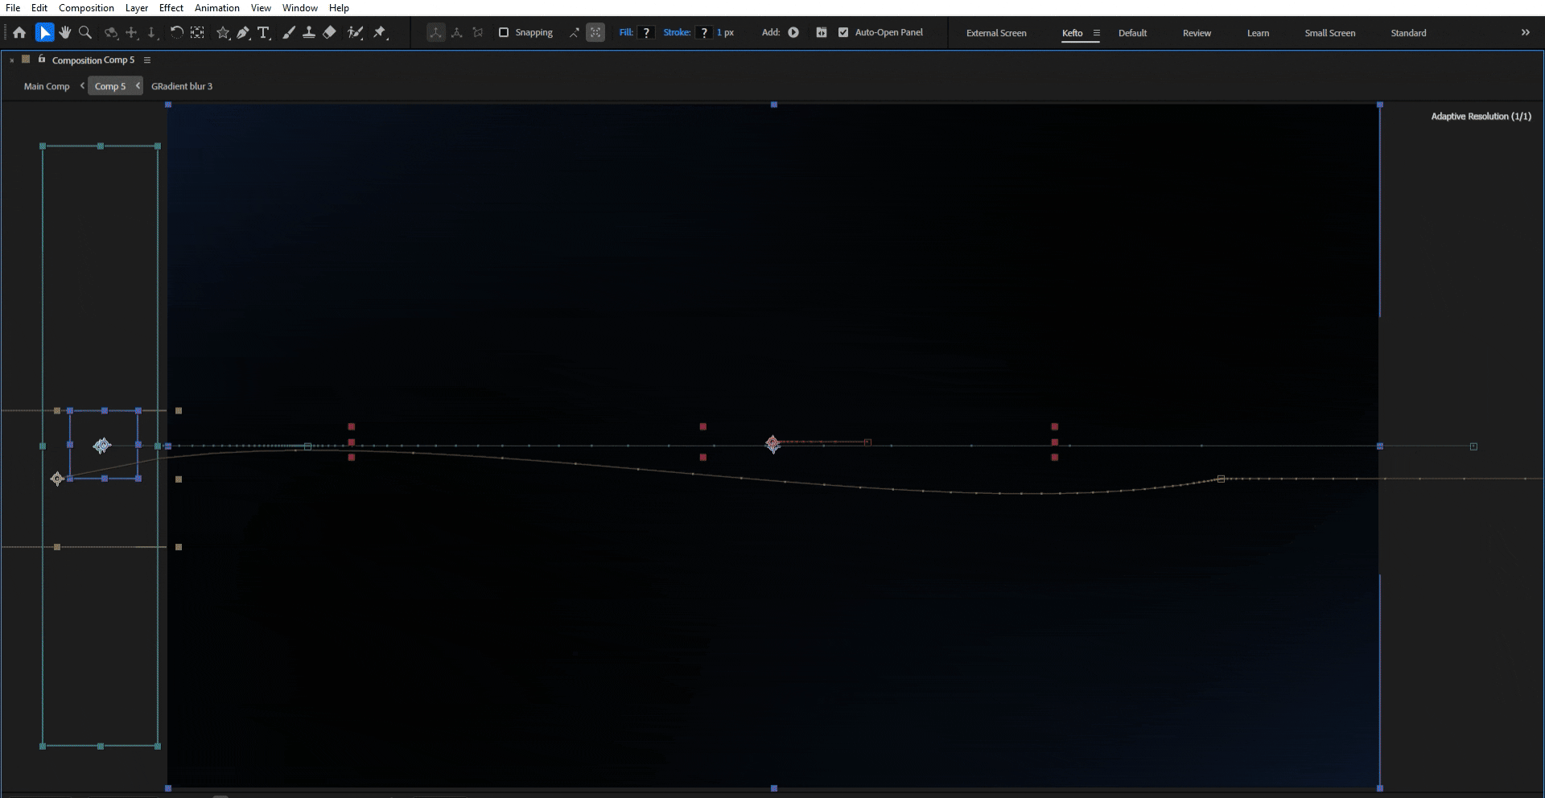Click the chevron right of Comp 5
The width and height of the screenshot is (1545, 798).
[138, 85]
